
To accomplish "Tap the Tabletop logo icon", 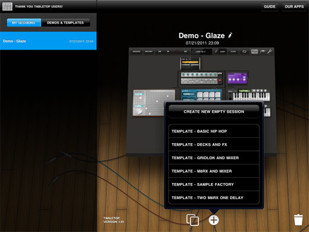I will point(7,6).
